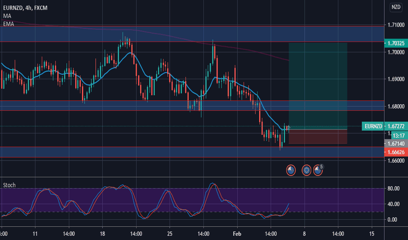Select the EURNZD, 4h, FXCM symbol title
The width and height of the screenshot is (408, 240).
point(25,8)
